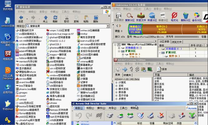The width and height of the screenshot is (208, 125).
Task: Click previous disk arrow beside 硬盘 0
Action: 117,26
